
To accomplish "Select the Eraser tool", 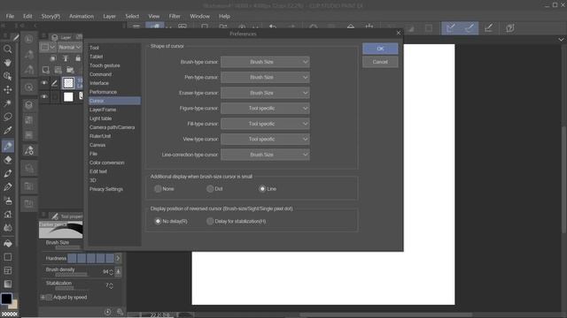I will 8,160.
